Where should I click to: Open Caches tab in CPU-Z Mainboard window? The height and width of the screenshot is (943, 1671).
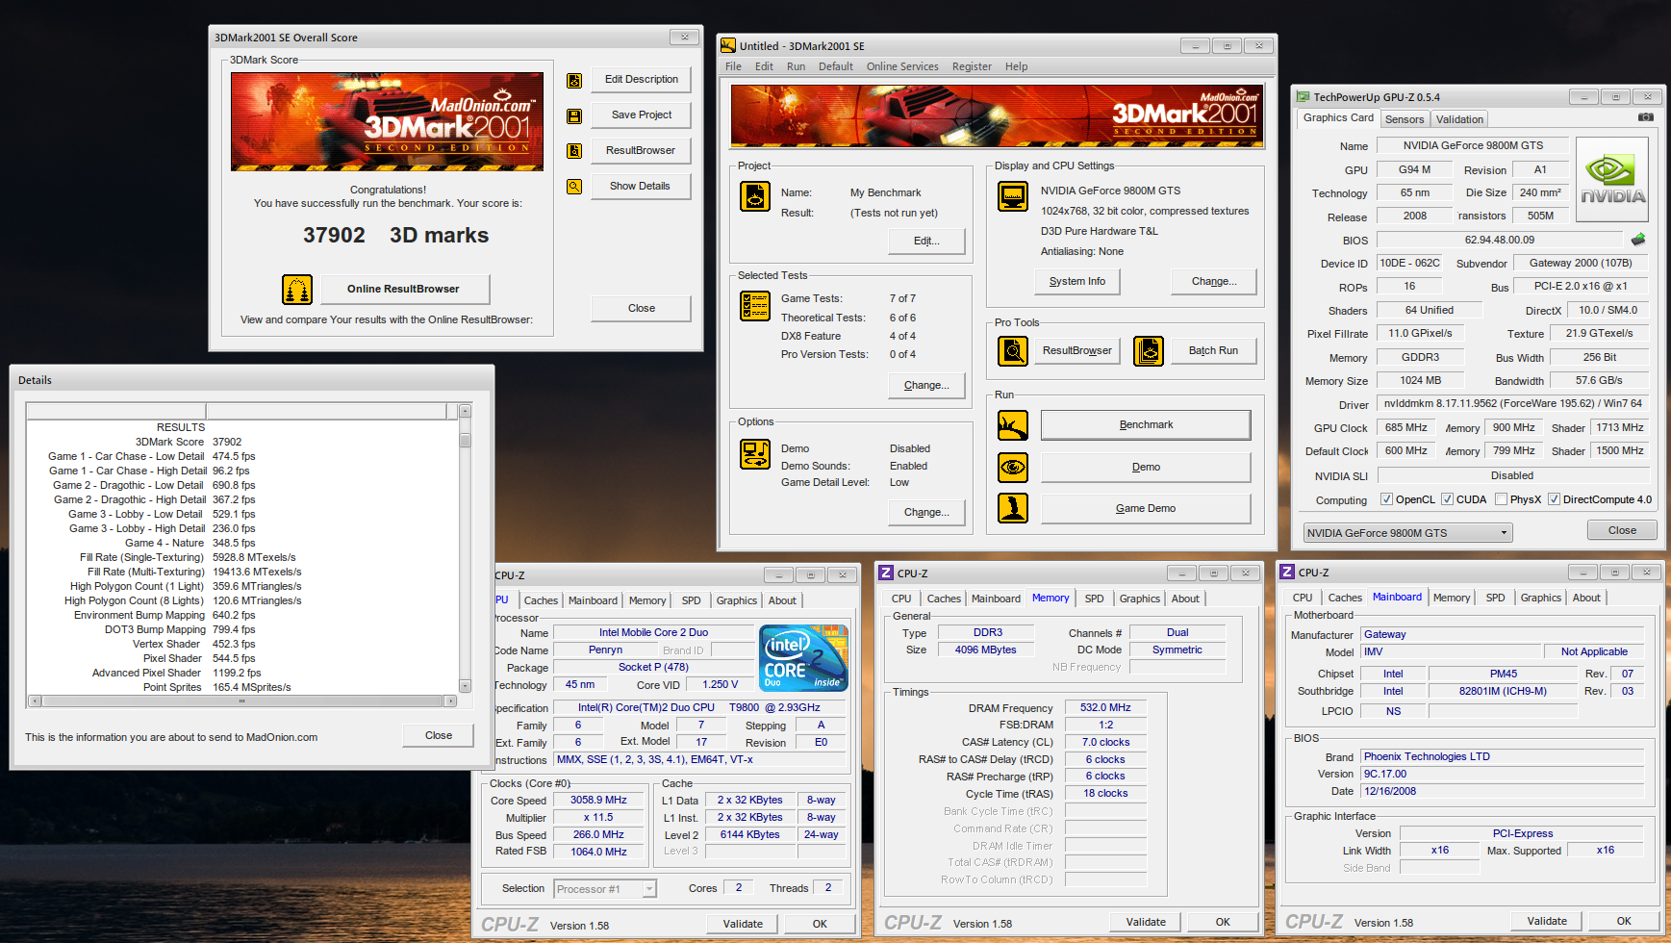pyautogui.click(x=1345, y=598)
